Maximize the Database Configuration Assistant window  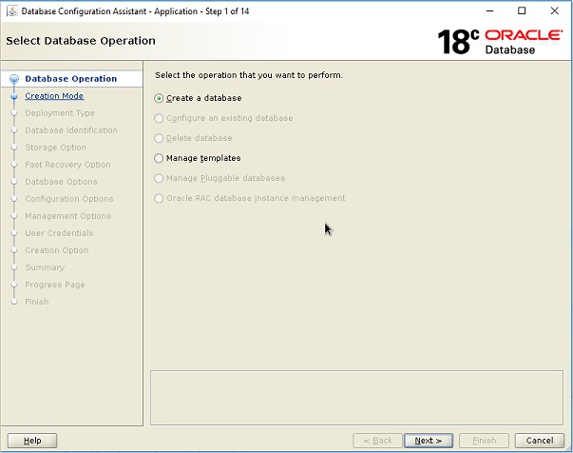[x=522, y=11]
